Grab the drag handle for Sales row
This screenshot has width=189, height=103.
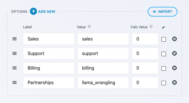[15, 39]
